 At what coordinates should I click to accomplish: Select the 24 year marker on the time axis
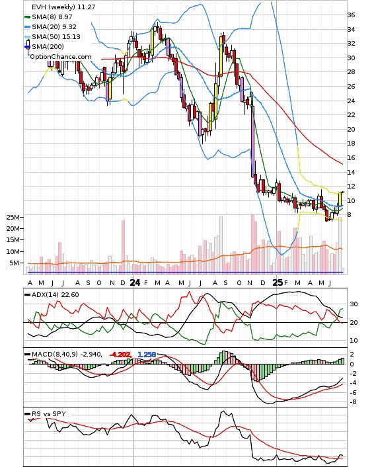point(135,282)
